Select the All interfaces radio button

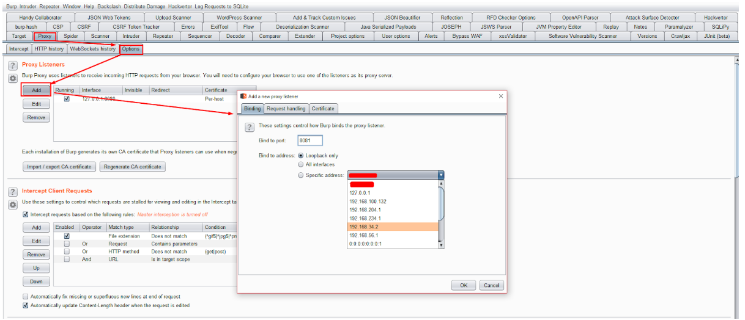[x=300, y=165]
